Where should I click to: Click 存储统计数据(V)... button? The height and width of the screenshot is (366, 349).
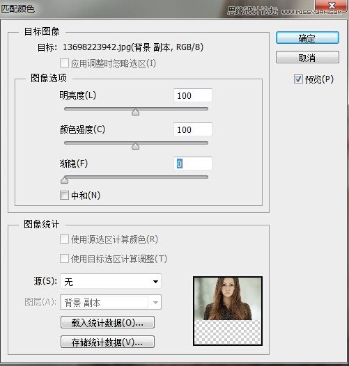point(107,342)
